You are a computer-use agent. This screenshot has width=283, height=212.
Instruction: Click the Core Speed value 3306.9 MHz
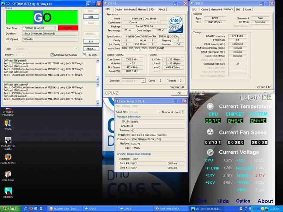132,59
